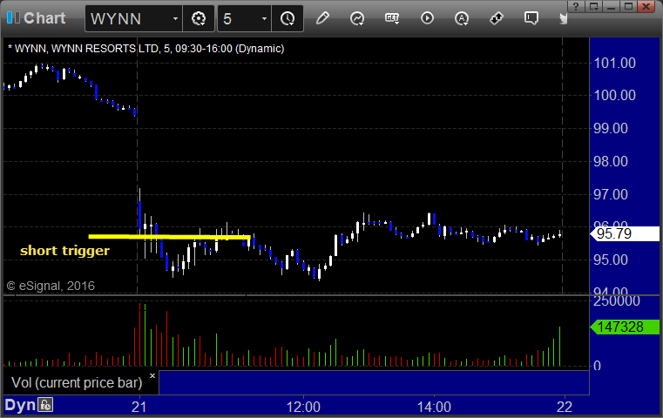Expand the interval 5 dropdown arrow
Viewport: 663px width, 418px height.
[x=264, y=19]
